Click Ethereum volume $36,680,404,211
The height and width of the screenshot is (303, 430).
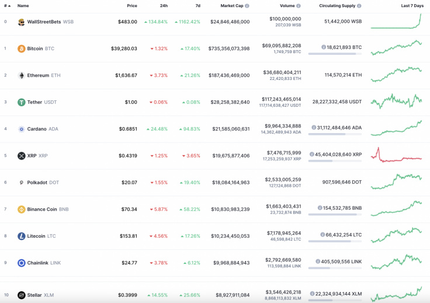point(282,72)
